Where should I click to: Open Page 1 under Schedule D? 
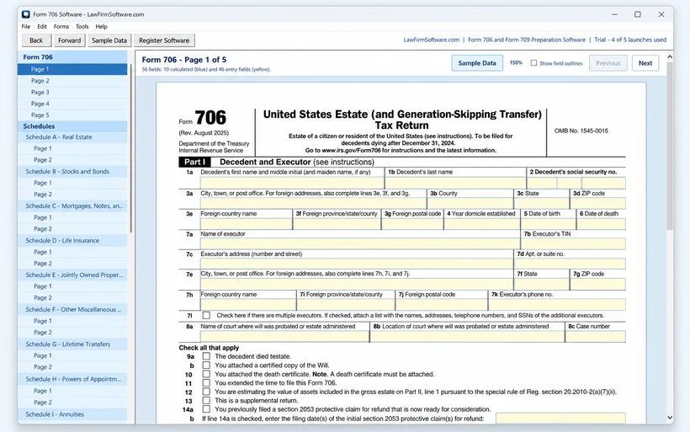pos(72,252)
